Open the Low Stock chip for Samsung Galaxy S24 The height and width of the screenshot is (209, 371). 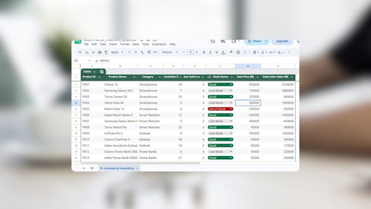click(x=220, y=91)
